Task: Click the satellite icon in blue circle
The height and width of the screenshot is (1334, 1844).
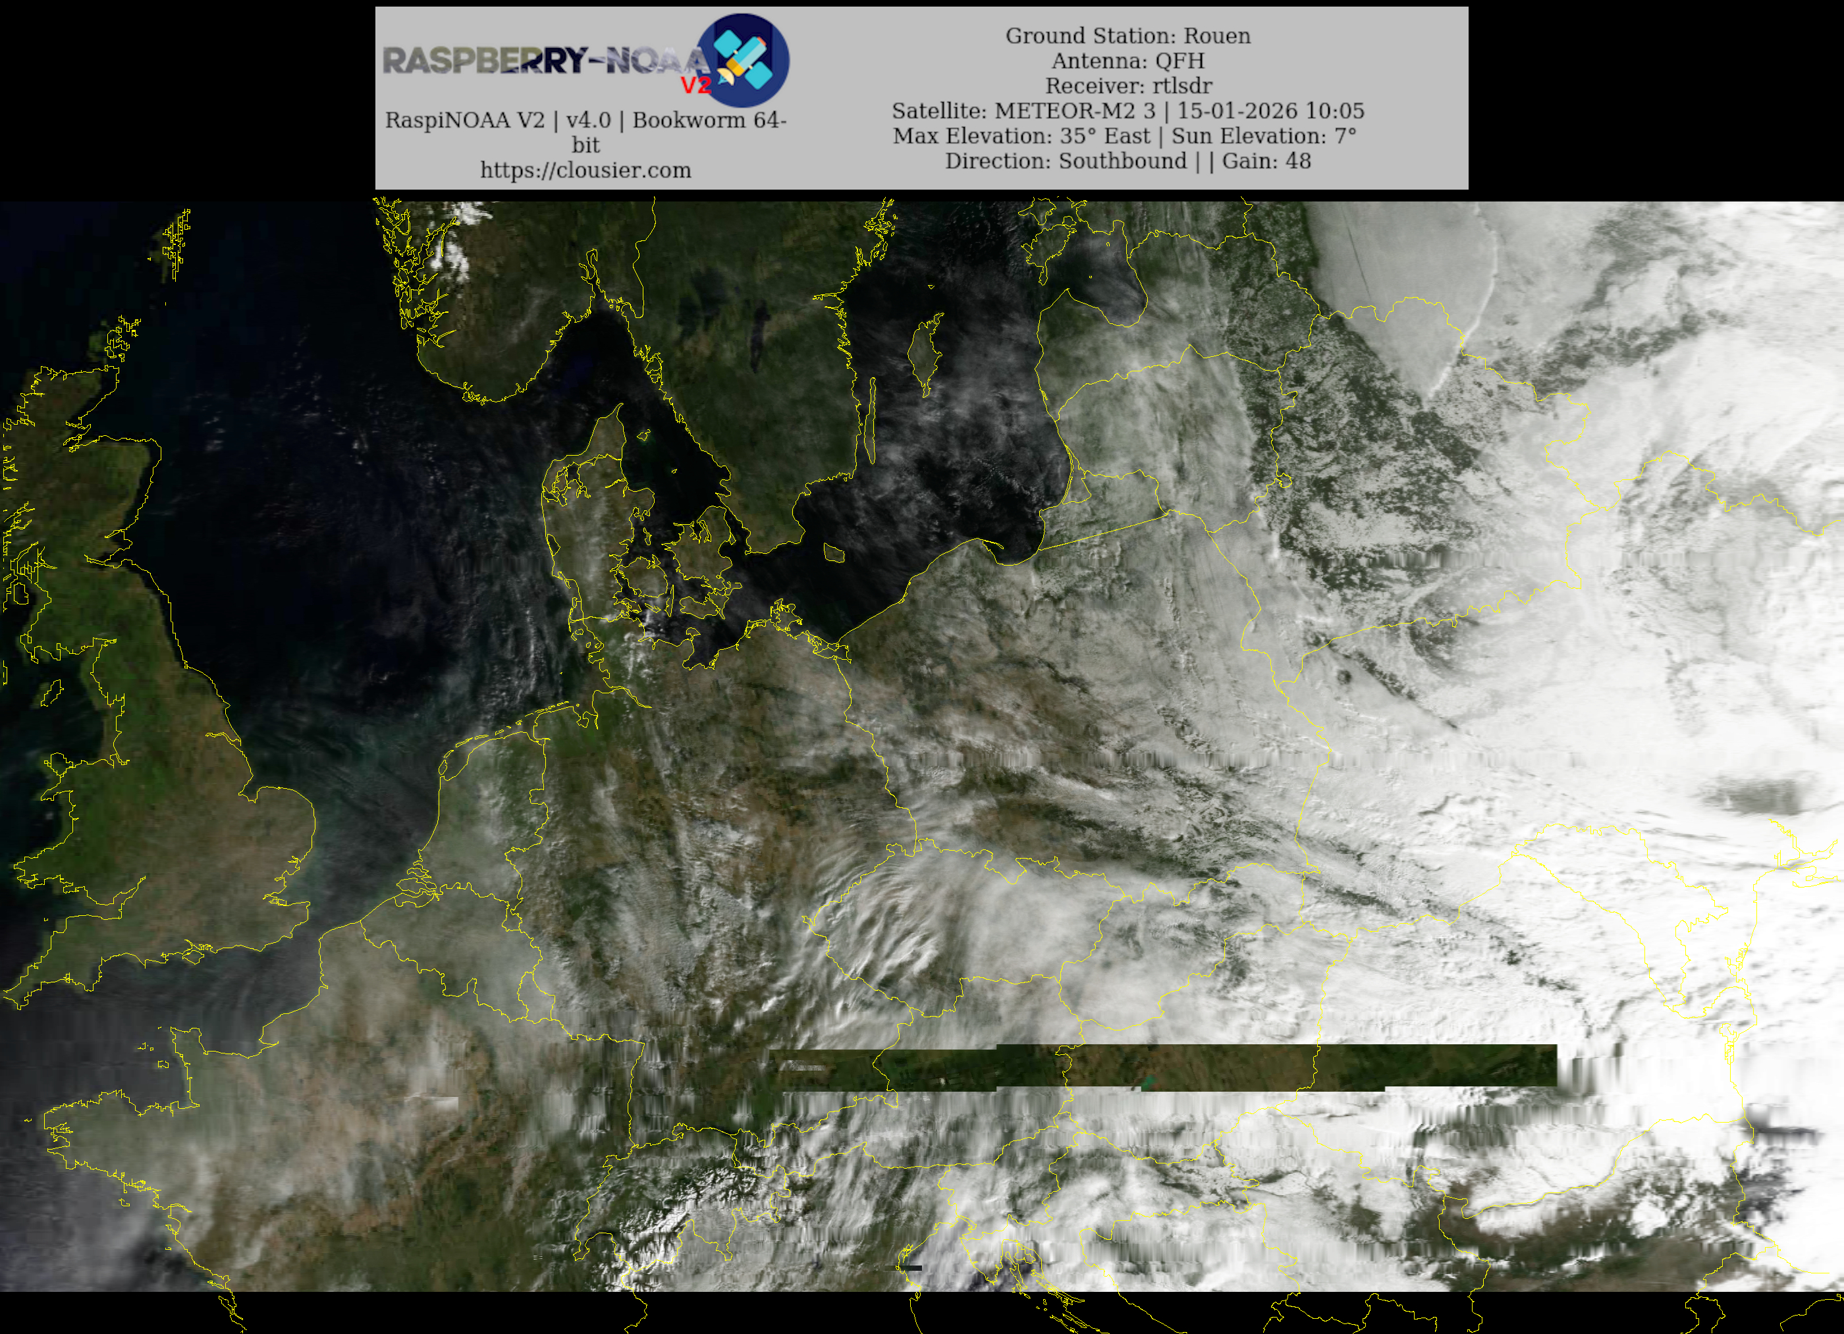Action: pyautogui.click(x=745, y=60)
